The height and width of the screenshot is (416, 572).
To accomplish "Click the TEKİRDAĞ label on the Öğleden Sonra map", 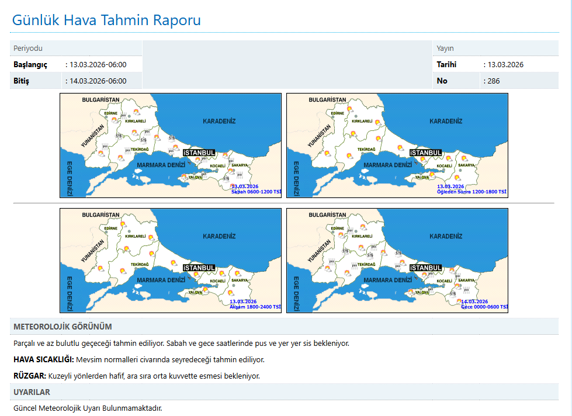I will coord(366,149).
